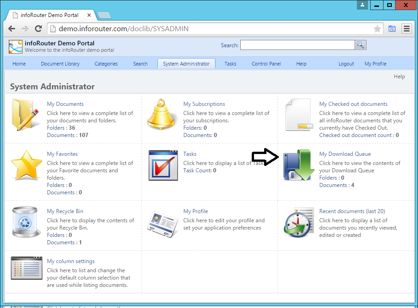Click the 'infoRouter Demo Portal' header title
The image size is (418, 308).
pos(59,43)
